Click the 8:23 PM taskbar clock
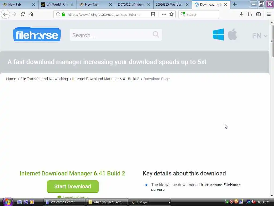The width and height of the screenshot is (274, 206). click(264, 202)
